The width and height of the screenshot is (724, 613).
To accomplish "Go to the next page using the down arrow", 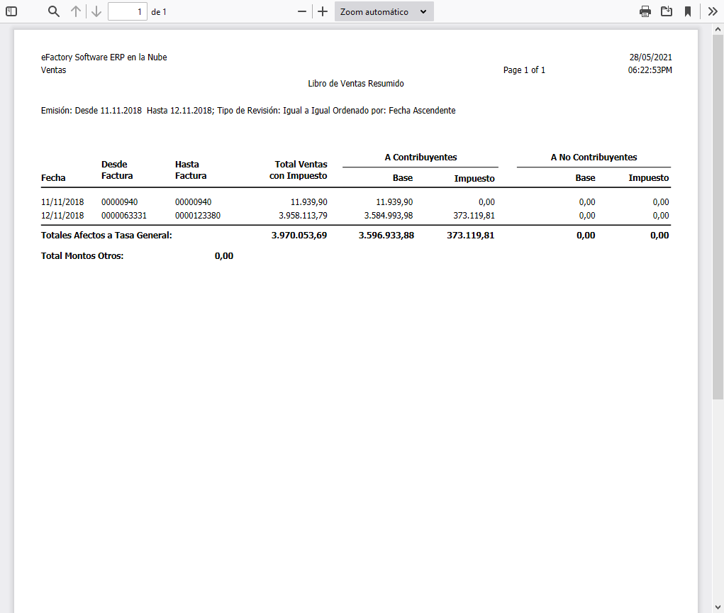I will (96, 11).
